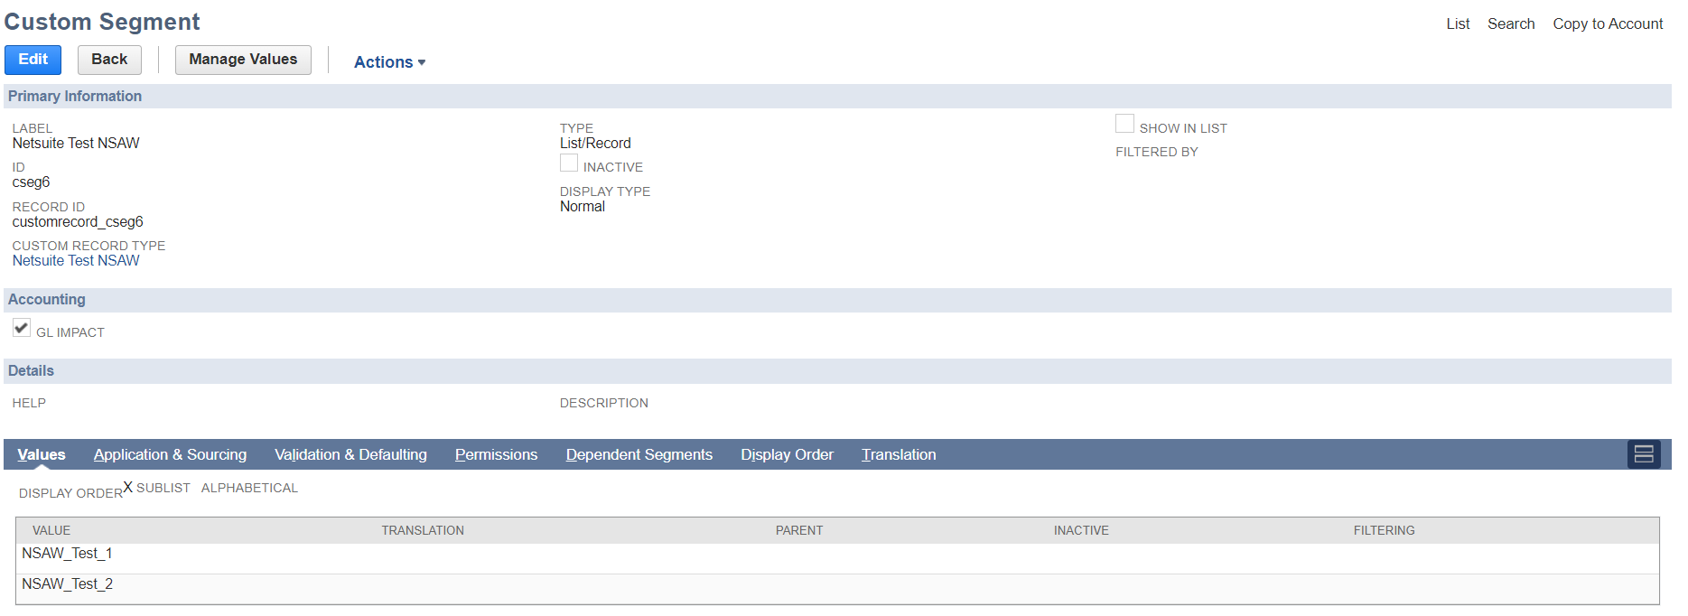This screenshot has height=616, width=1688.
Task: Click the FILTERED BY field label
Action: 1157,152
